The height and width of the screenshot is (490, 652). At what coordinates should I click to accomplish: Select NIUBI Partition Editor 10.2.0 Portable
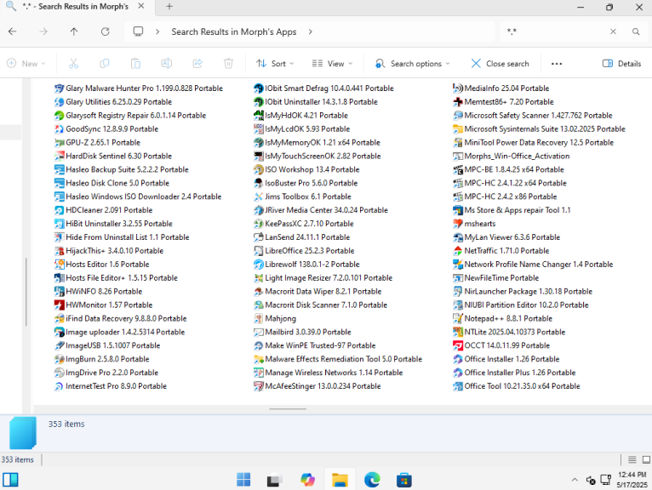(521, 305)
